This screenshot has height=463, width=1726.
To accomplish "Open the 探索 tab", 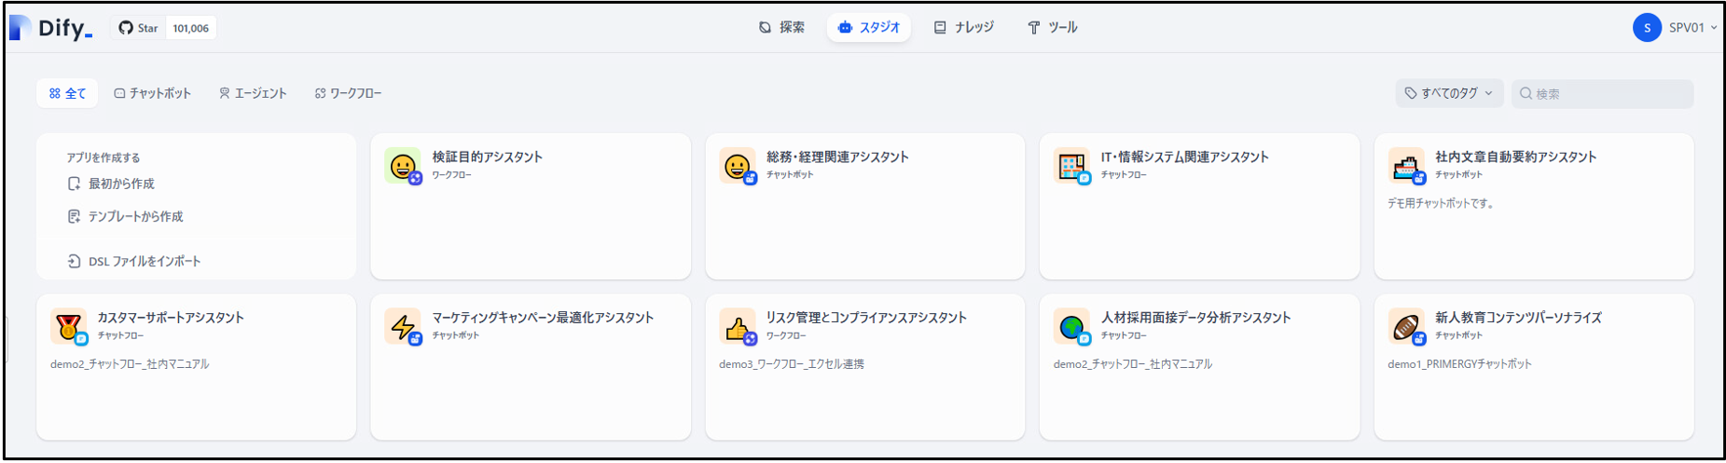I will coord(781,28).
